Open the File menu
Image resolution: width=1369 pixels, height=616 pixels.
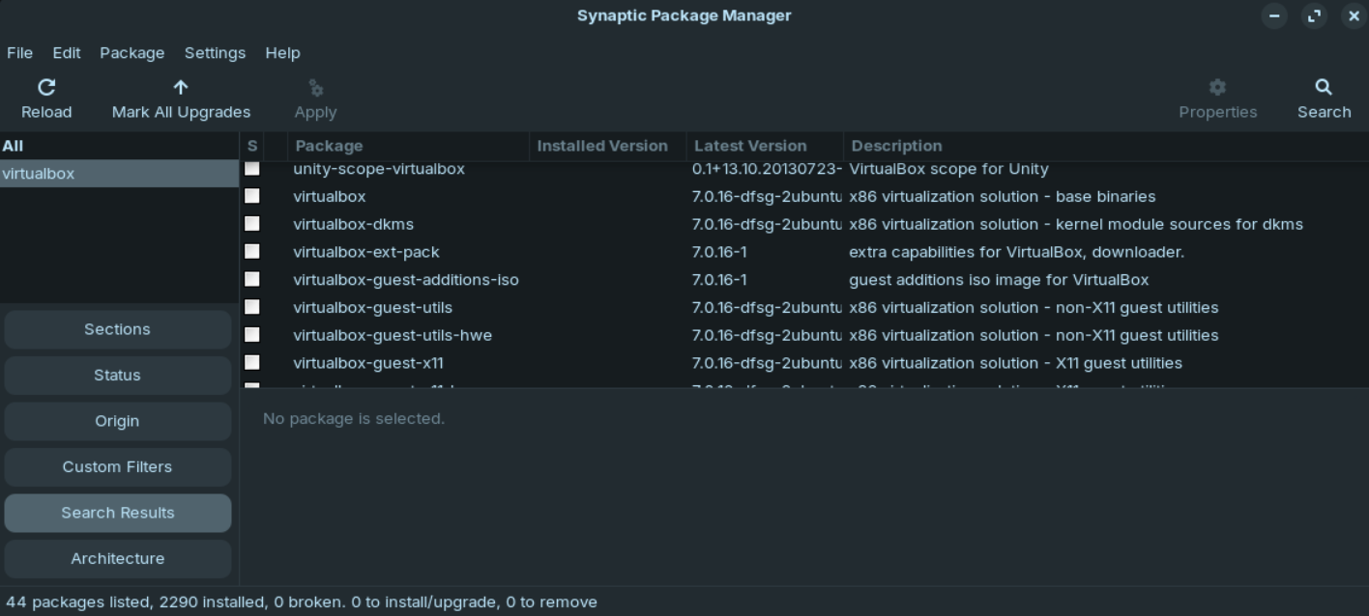tap(19, 53)
